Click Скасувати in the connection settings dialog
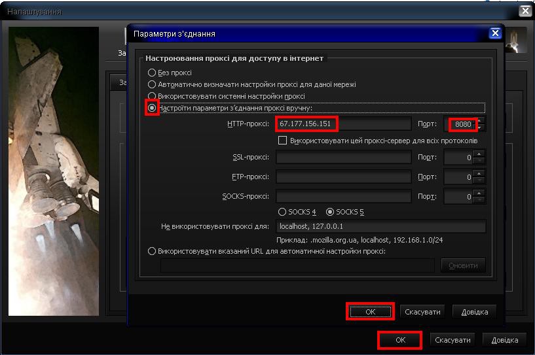This screenshot has width=535, height=355. tap(422, 312)
